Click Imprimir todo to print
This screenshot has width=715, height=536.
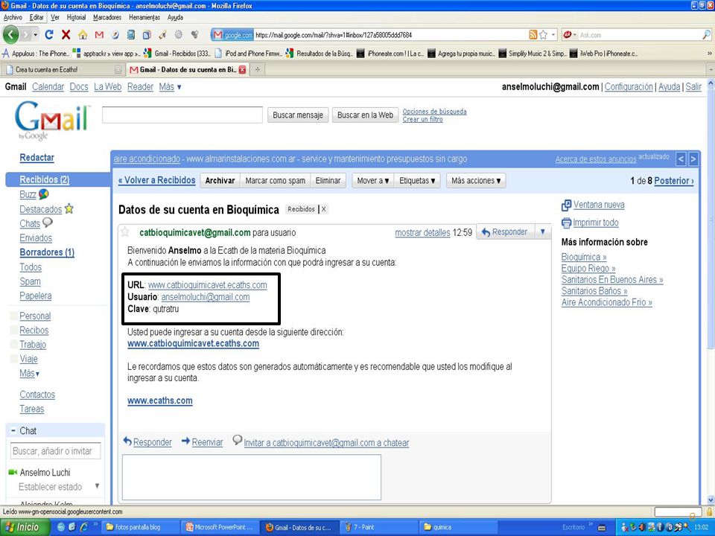pos(596,223)
